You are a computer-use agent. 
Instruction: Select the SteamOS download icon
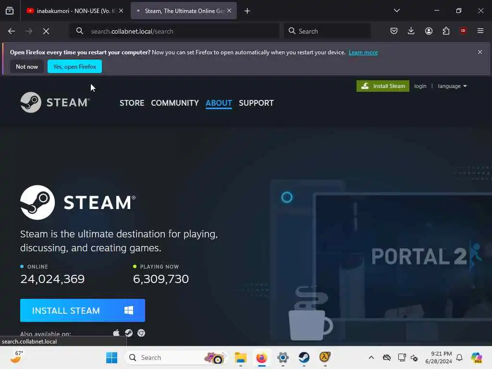tap(129, 333)
